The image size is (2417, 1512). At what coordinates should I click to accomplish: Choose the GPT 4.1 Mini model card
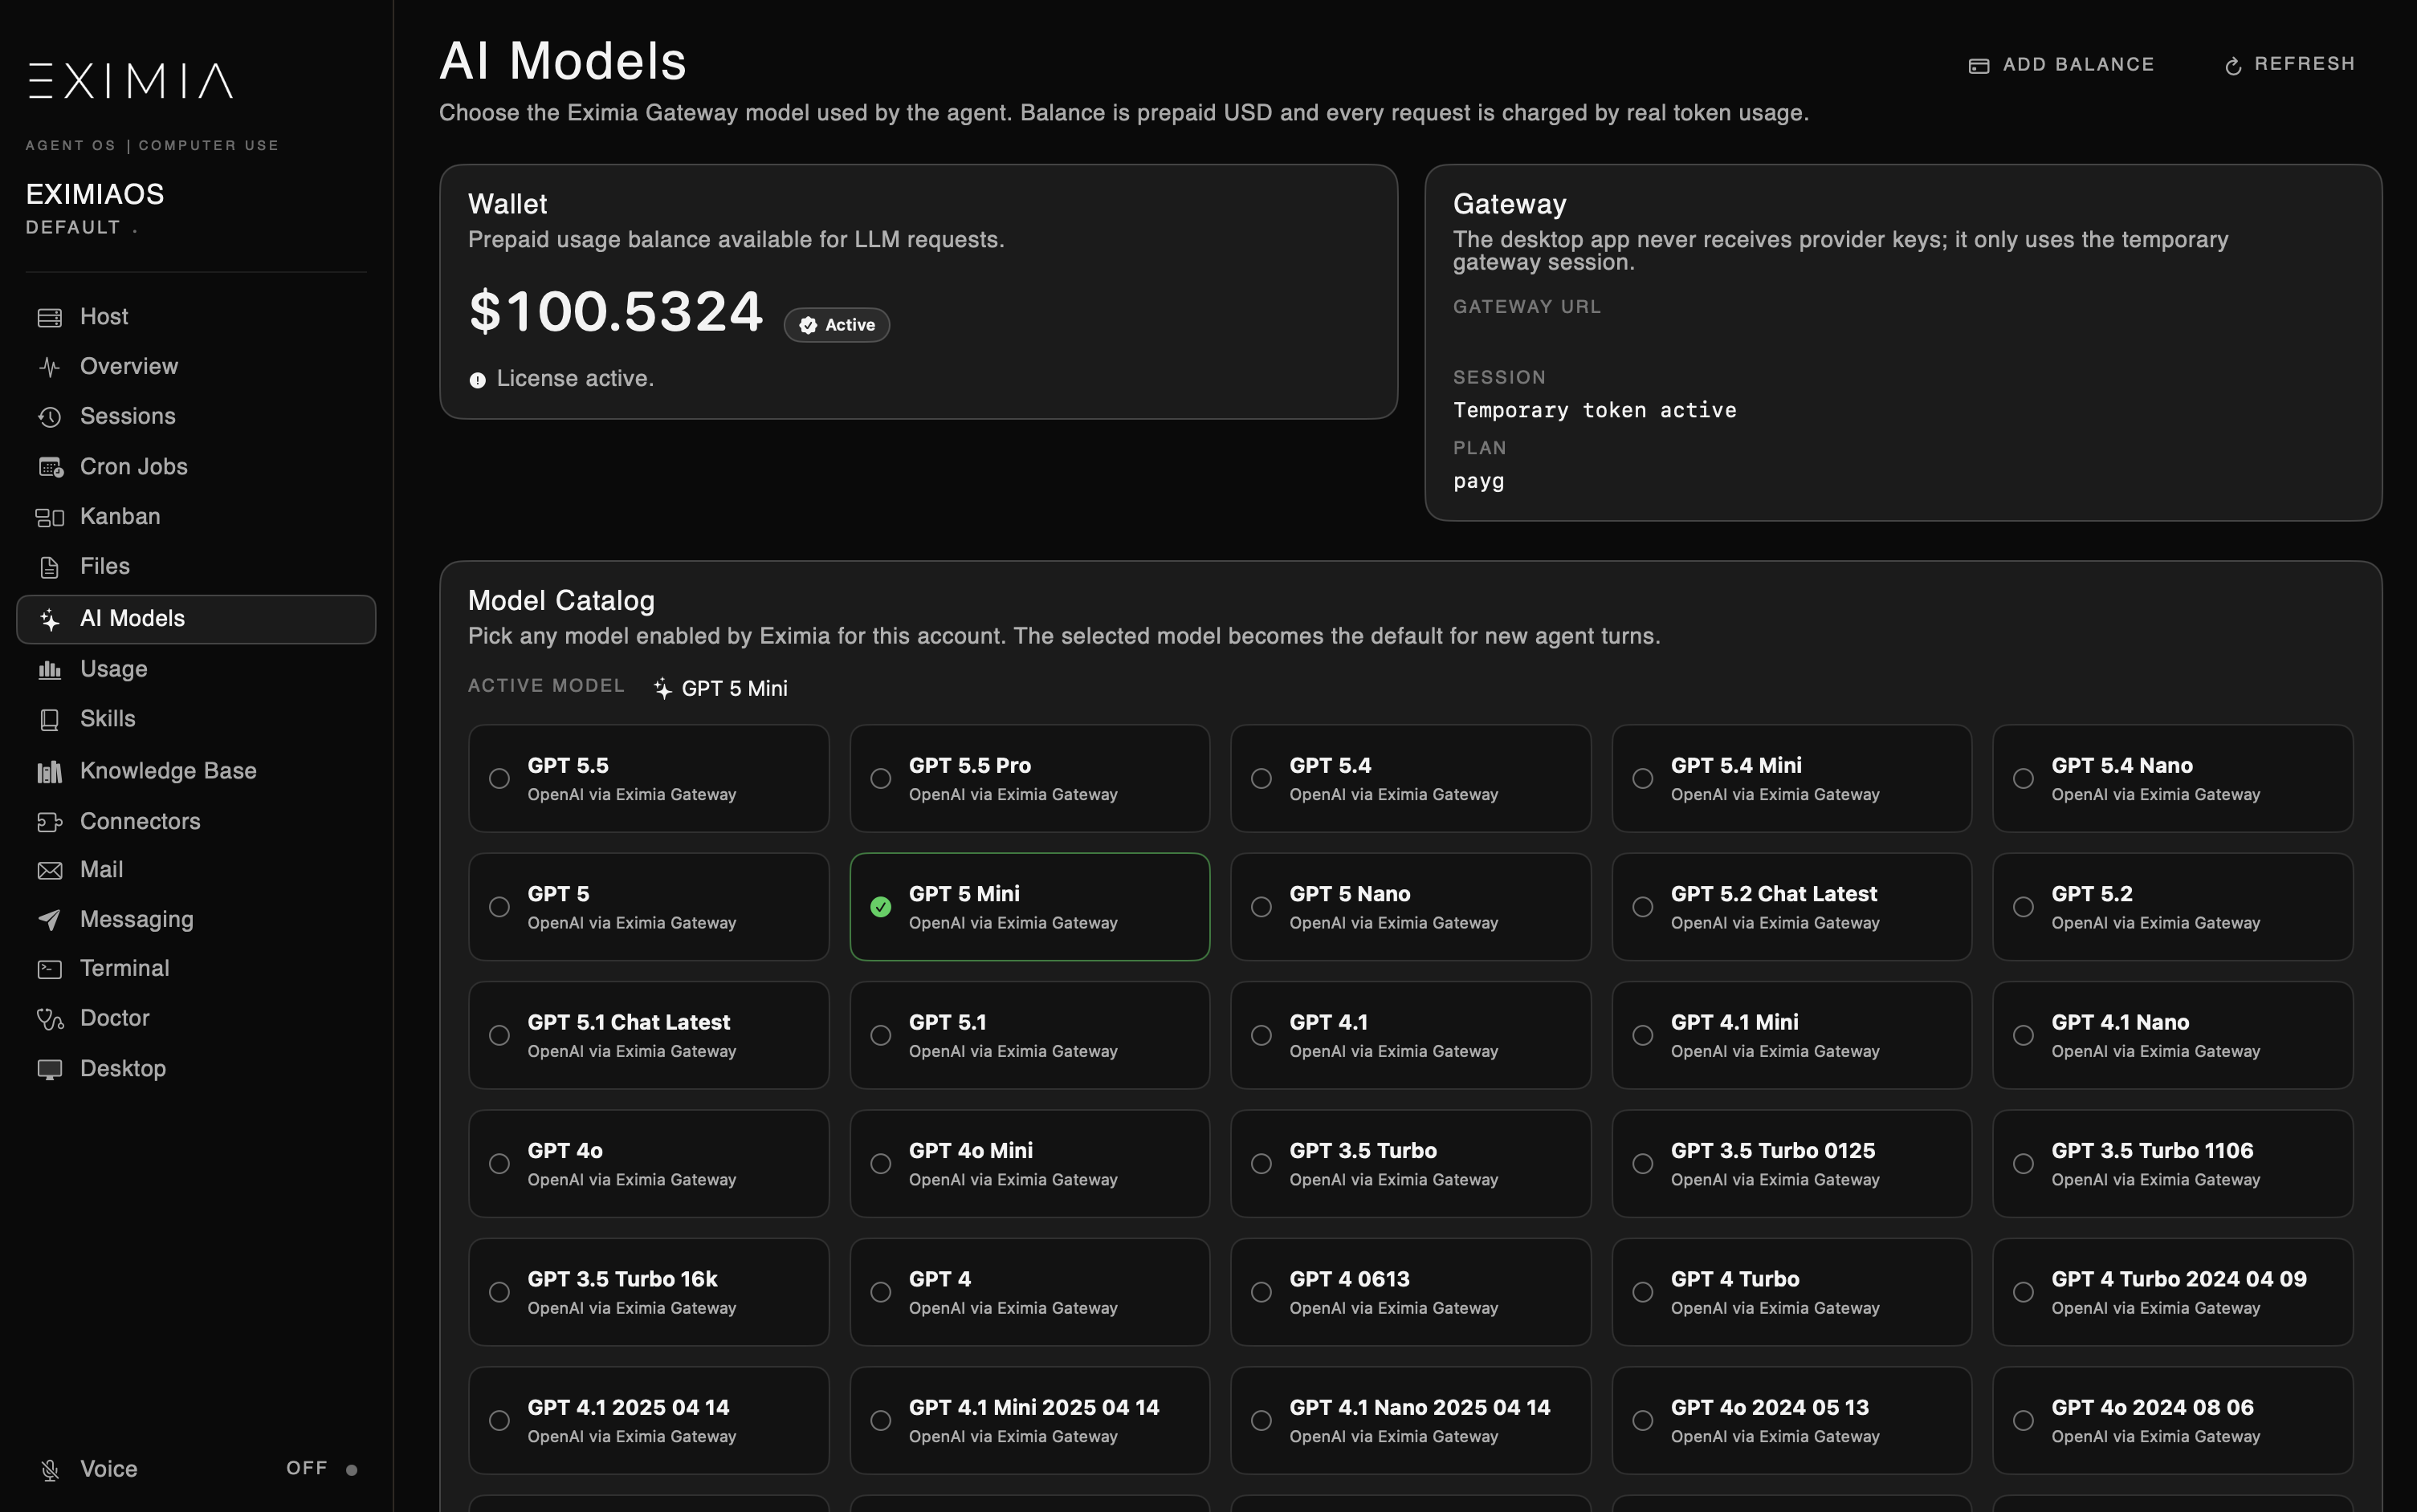[1791, 1036]
